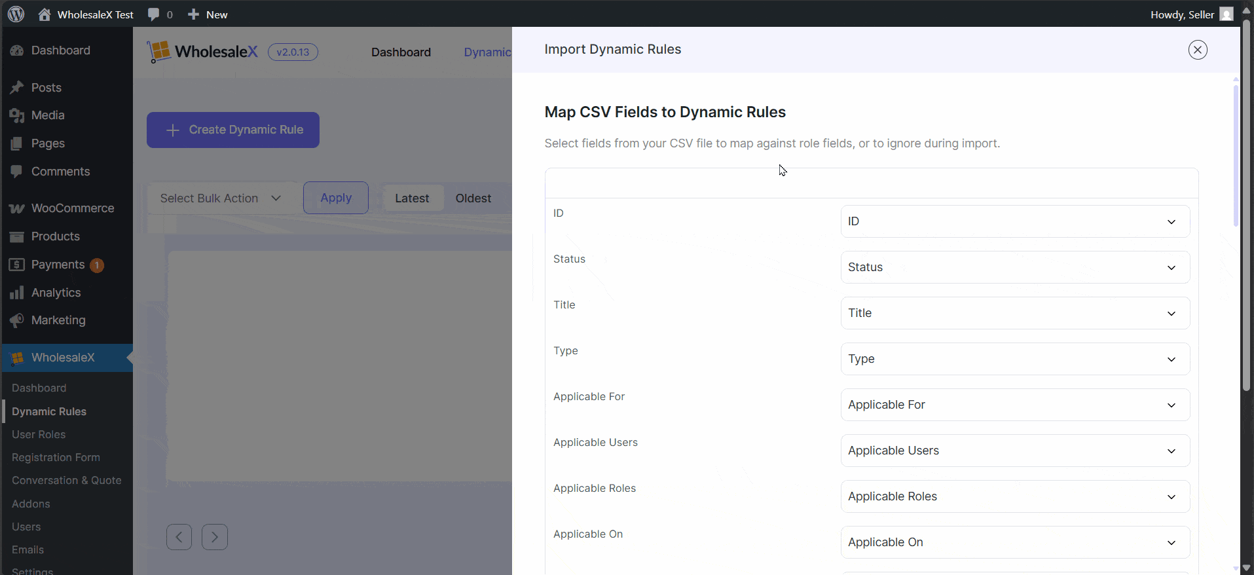Image resolution: width=1254 pixels, height=575 pixels.
Task: Sort rules by Latest
Action: pyautogui.click(x=412, y=198)
